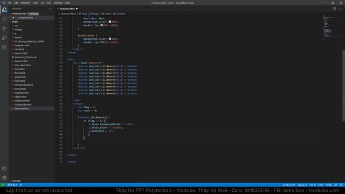Viewport: 345px width, 194px height.
Task: Click Spaces: 4 indentation setting
Action: click(x=302, y=185)
